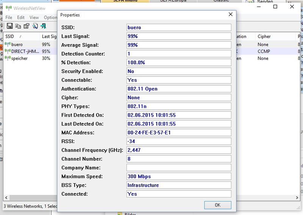
Task: Select the DIRECT-jHM network antenna icon
Action: pos(8,51)
